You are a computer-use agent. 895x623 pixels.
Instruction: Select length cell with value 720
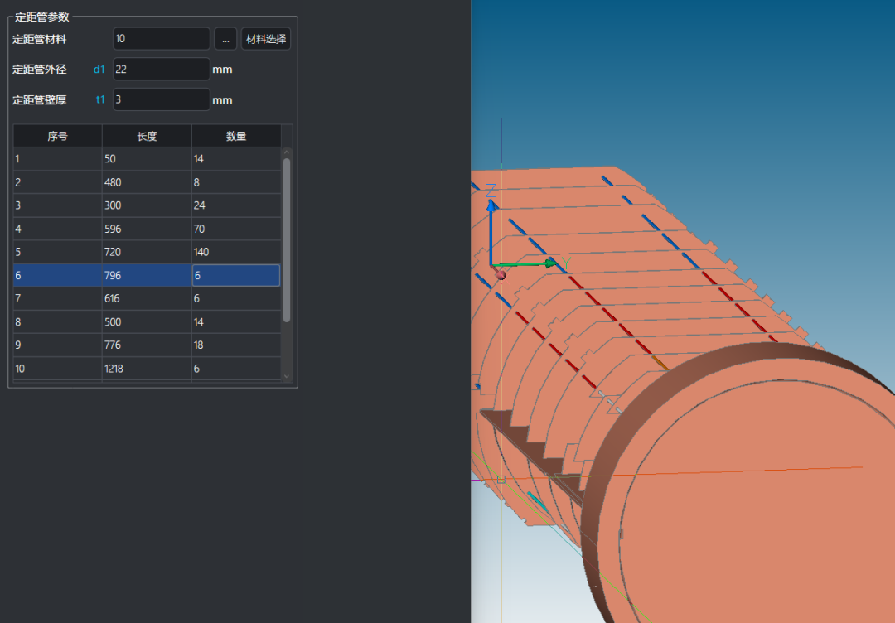point(147,252)
